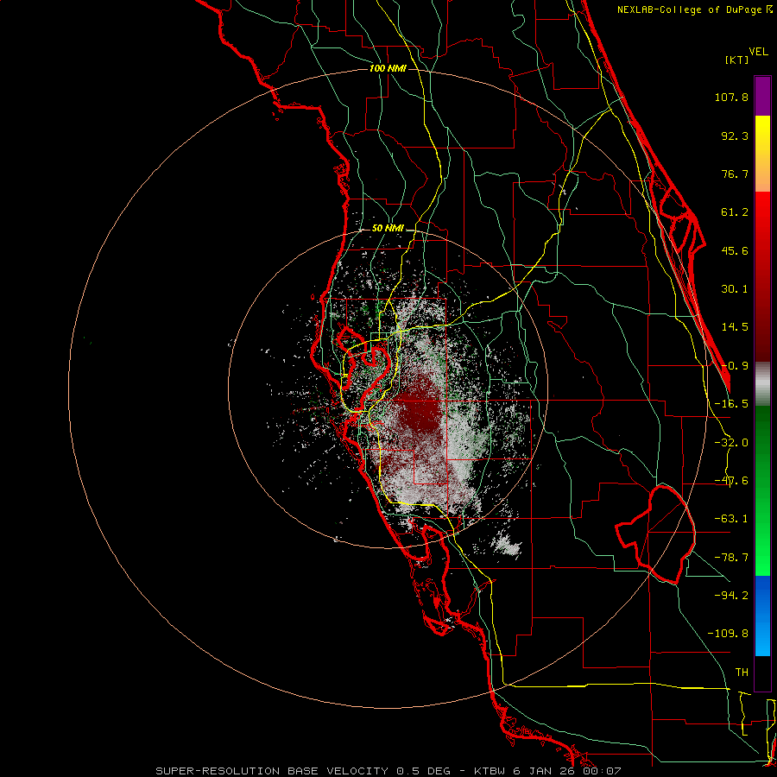
Task: Click the -63.1 velocity scale value
Action: [x=731, y=519]
